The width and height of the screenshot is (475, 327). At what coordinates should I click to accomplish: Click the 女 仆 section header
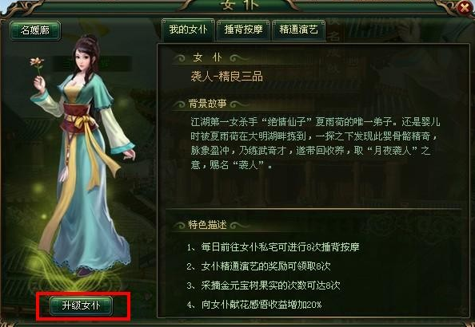[207, 57]
